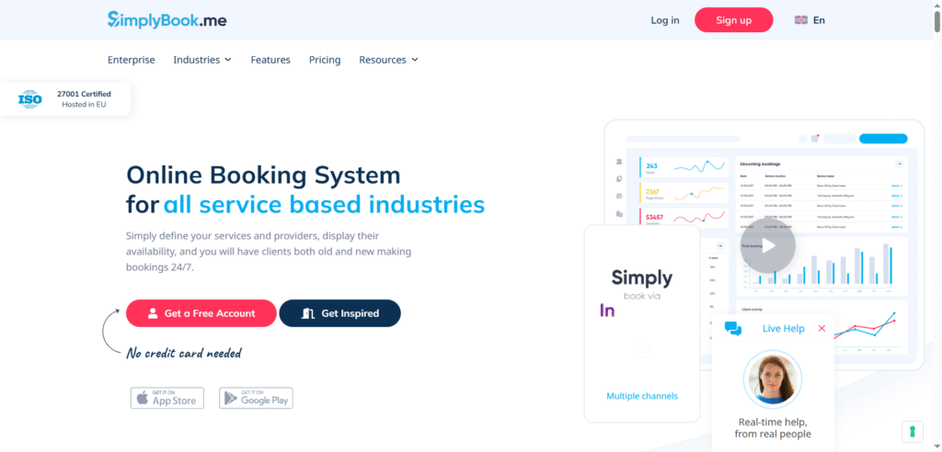The width and height of the screenshot is (942, 452).
Task: Click 'all service based industries' text
Action: tap(325, 205)
